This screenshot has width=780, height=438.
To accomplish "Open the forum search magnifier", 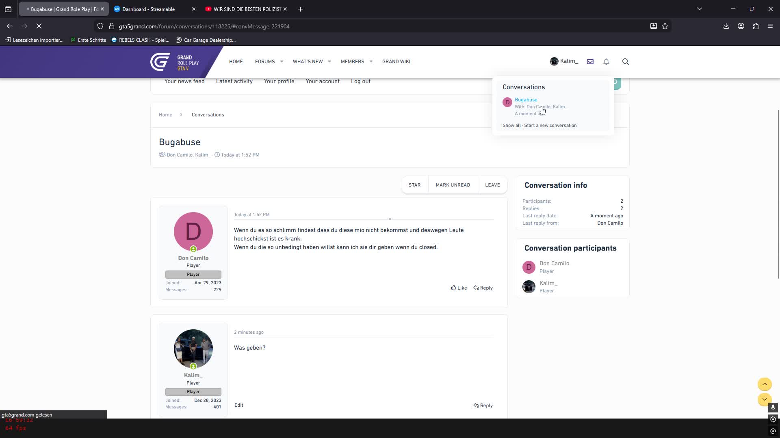I will [x=625, y=61].
